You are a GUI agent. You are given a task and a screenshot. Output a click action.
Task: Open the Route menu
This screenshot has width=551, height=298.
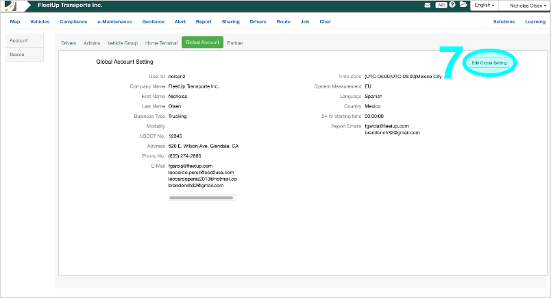click(283, 22)
